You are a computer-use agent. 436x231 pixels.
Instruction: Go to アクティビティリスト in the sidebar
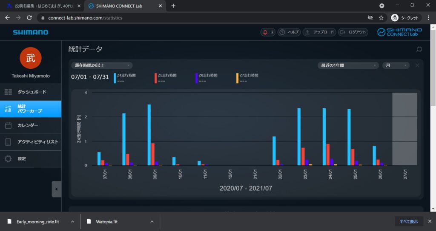point(37,142)
